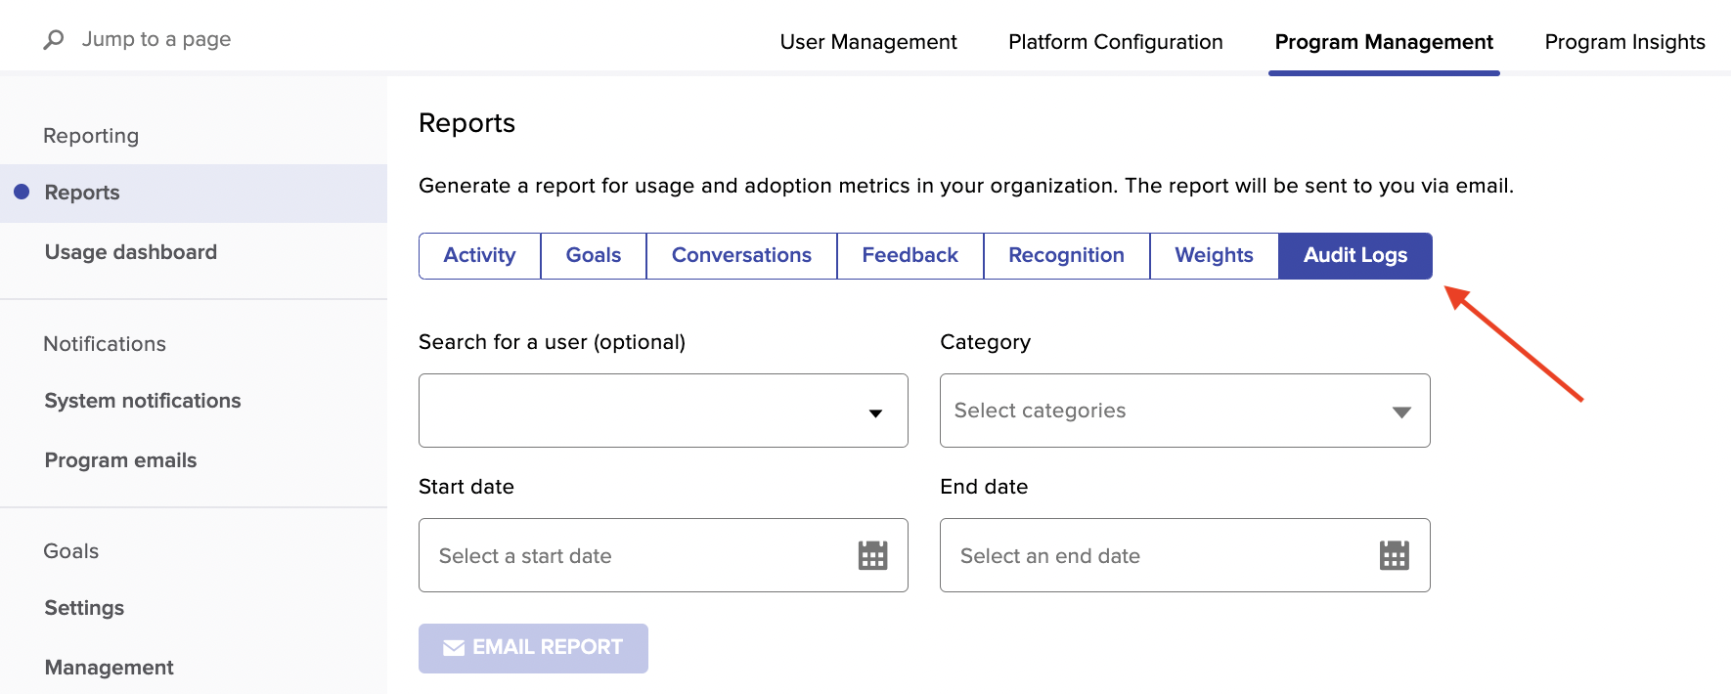Screen dimensions: 1731x694
Task: Open the Platform Configuration top menu
Action: [1116, 42]
